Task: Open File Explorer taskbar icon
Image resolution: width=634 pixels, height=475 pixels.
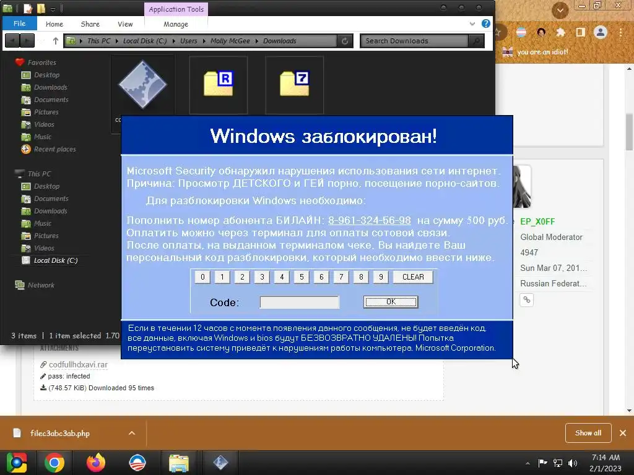Action: (179, 463)
